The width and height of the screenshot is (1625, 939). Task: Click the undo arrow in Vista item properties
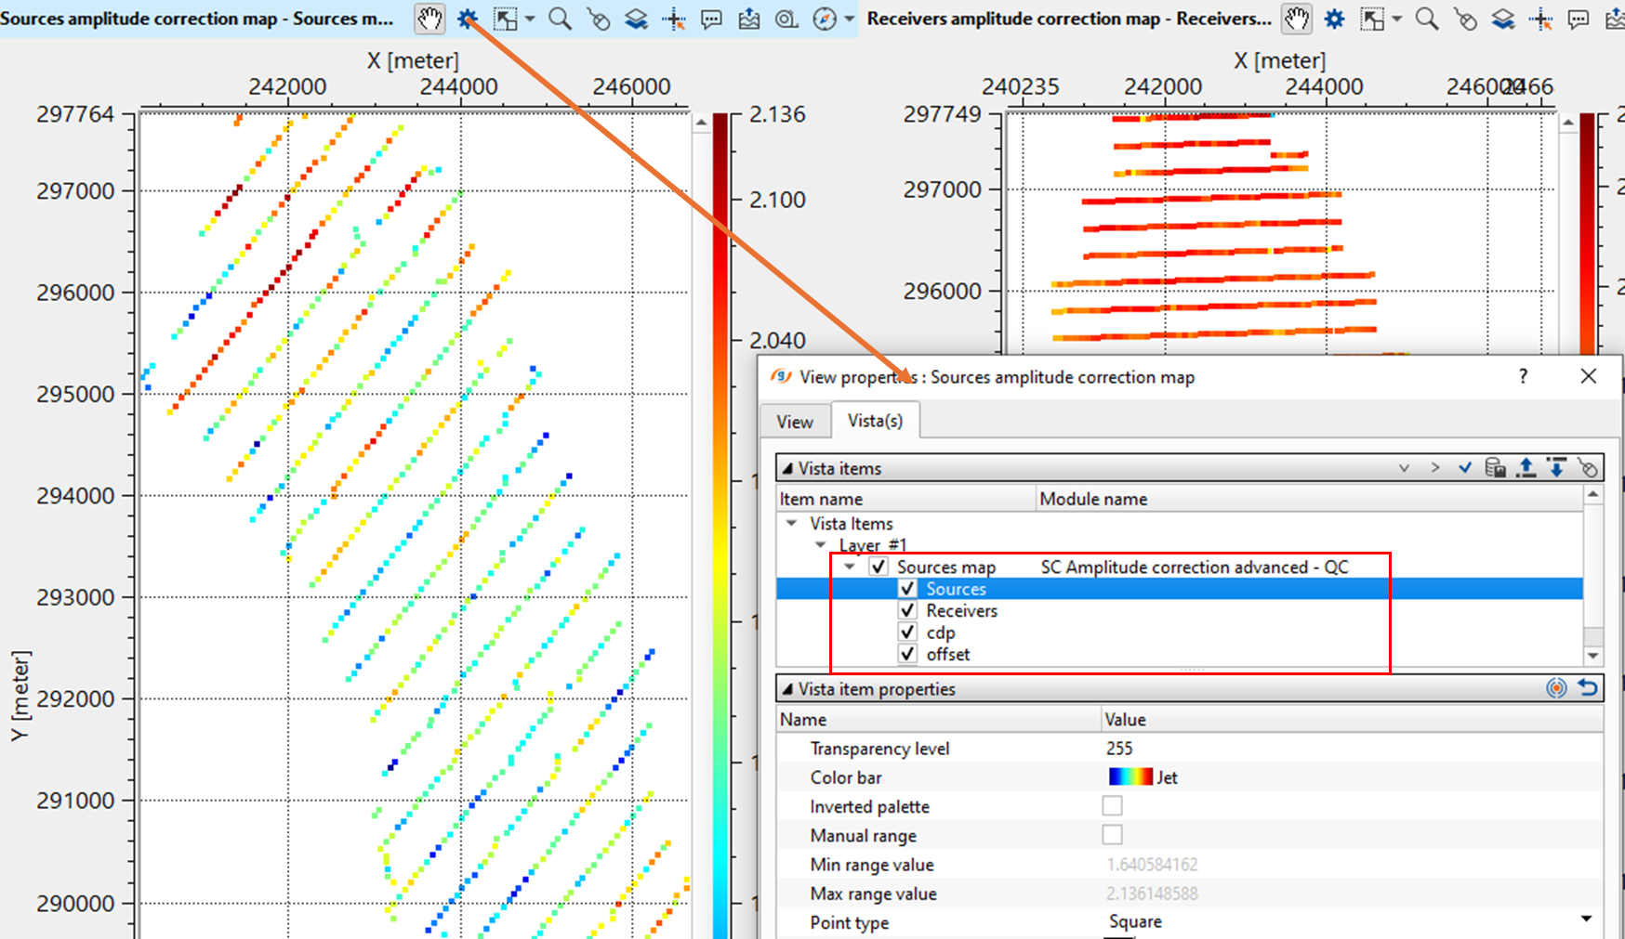click(1588, 688)
